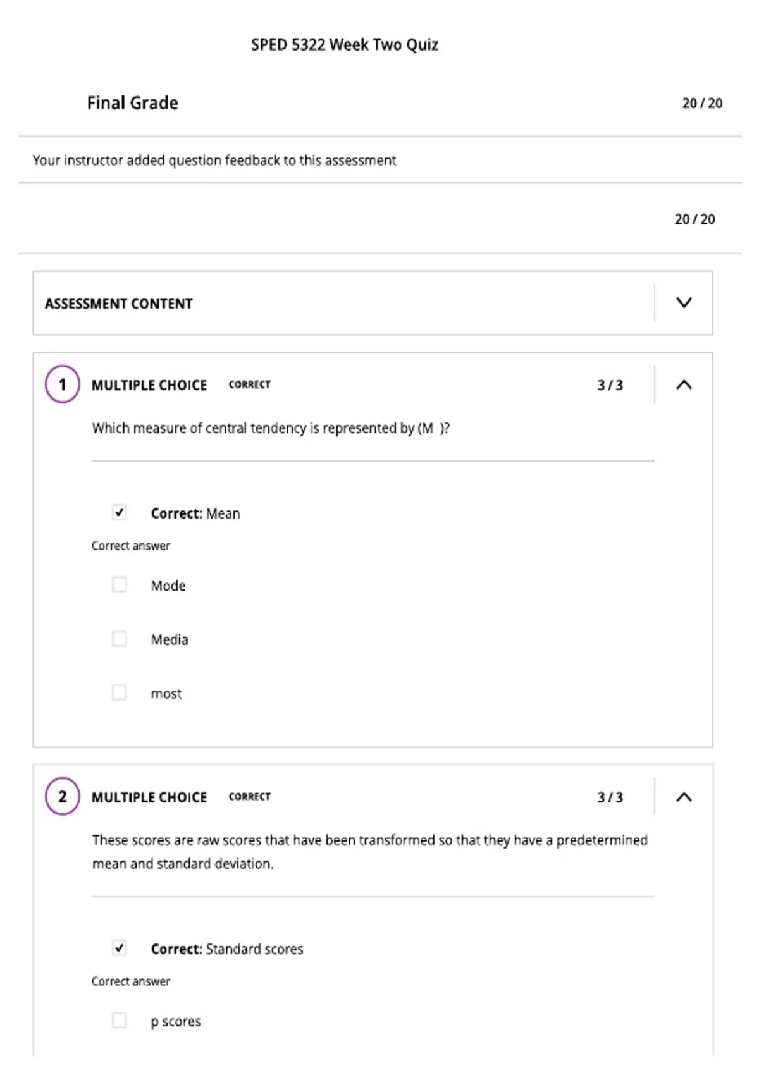Screen dimensions: 759x1075
Task: Click question 1 score 3 / 3
Action: coord(610,385)
